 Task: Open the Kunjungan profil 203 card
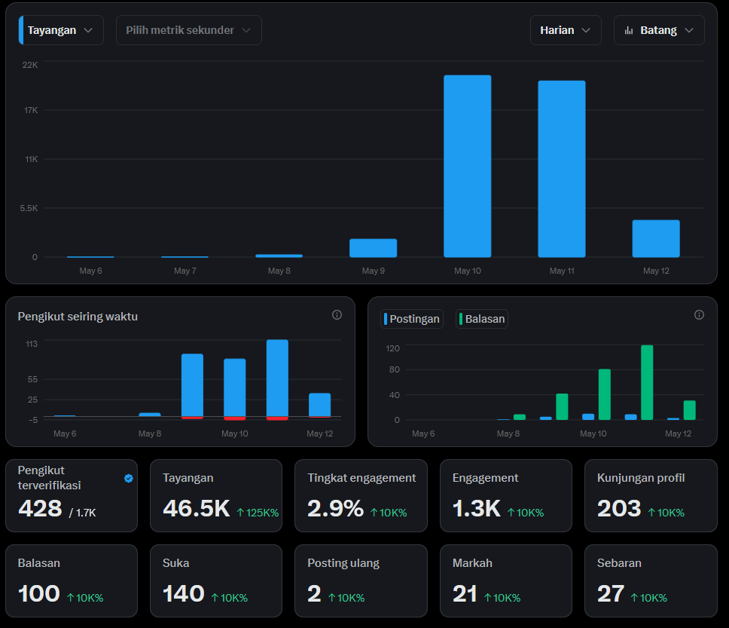tap(651, 496)
